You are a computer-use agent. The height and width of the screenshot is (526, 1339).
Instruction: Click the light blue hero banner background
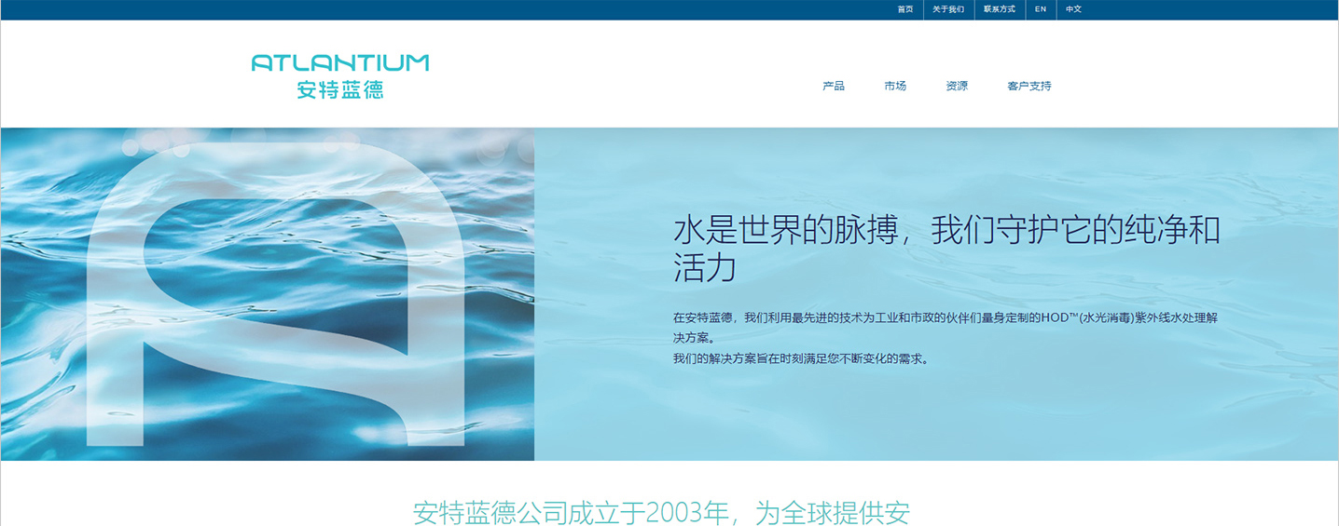pyautogui.click(x=932, y=419)
